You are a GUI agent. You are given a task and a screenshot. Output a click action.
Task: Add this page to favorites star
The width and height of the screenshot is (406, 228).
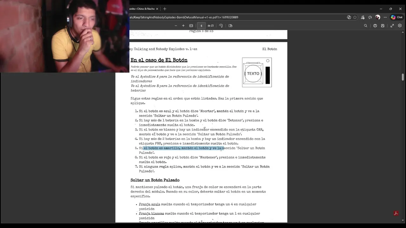pos(355,17)
